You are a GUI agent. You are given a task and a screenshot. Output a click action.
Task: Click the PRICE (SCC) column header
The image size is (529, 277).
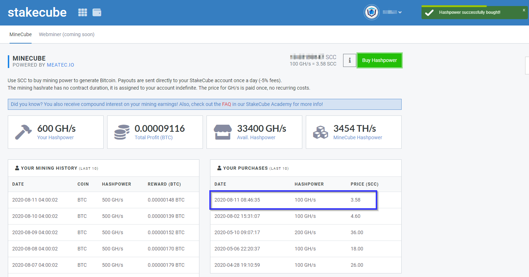365,184
